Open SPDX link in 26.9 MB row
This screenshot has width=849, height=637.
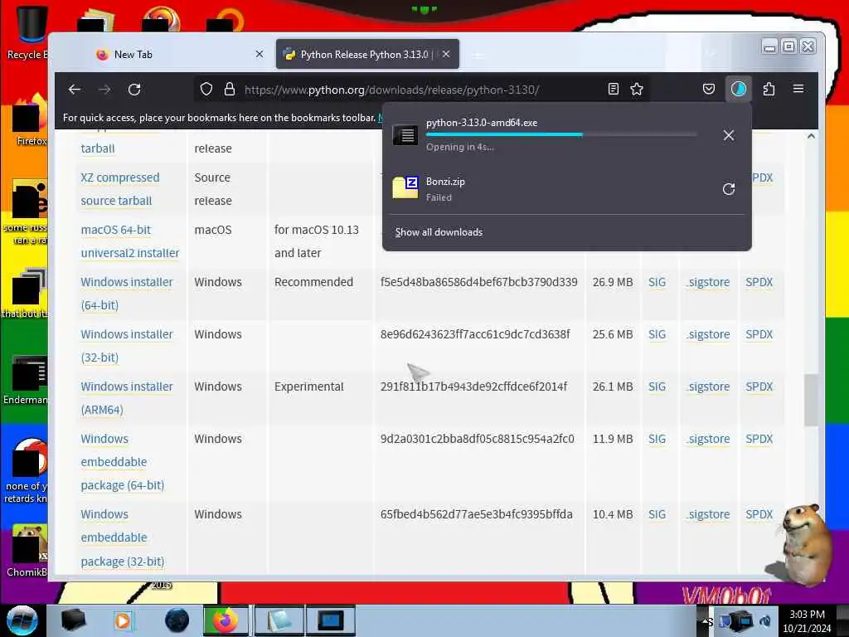[x=759, y=282]
